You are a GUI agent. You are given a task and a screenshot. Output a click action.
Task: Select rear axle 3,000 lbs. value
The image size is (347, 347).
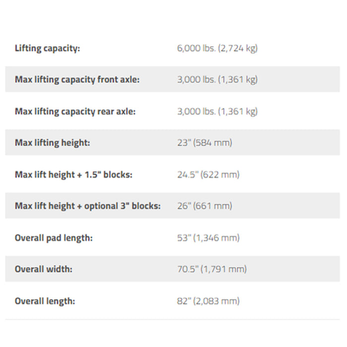pyautogui.click(x=217, y=112)
